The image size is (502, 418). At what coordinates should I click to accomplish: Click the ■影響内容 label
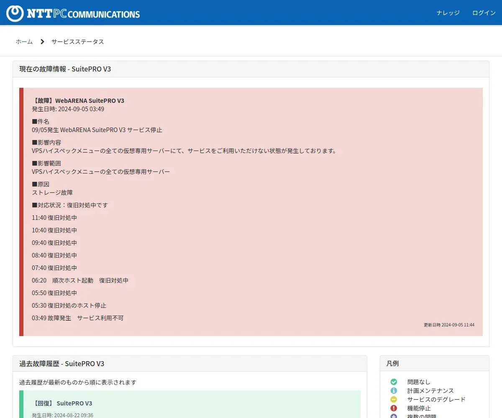click(46, 143)
